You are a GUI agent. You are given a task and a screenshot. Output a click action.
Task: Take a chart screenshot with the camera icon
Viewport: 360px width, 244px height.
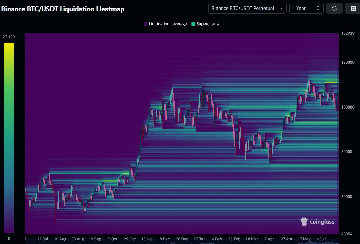pos(353,8)
